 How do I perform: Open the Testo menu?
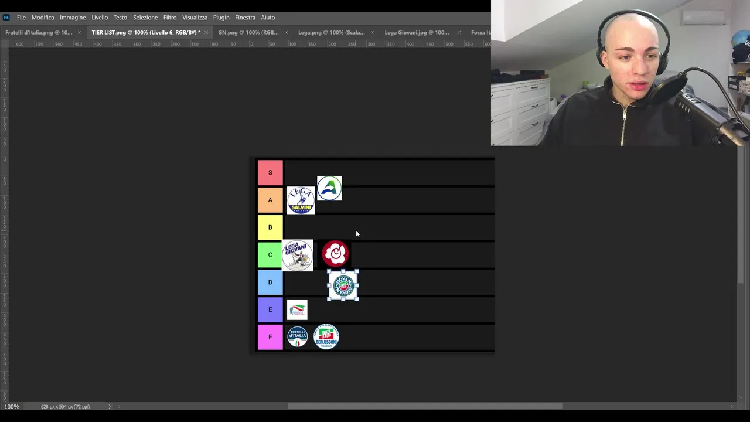[120, 18]
